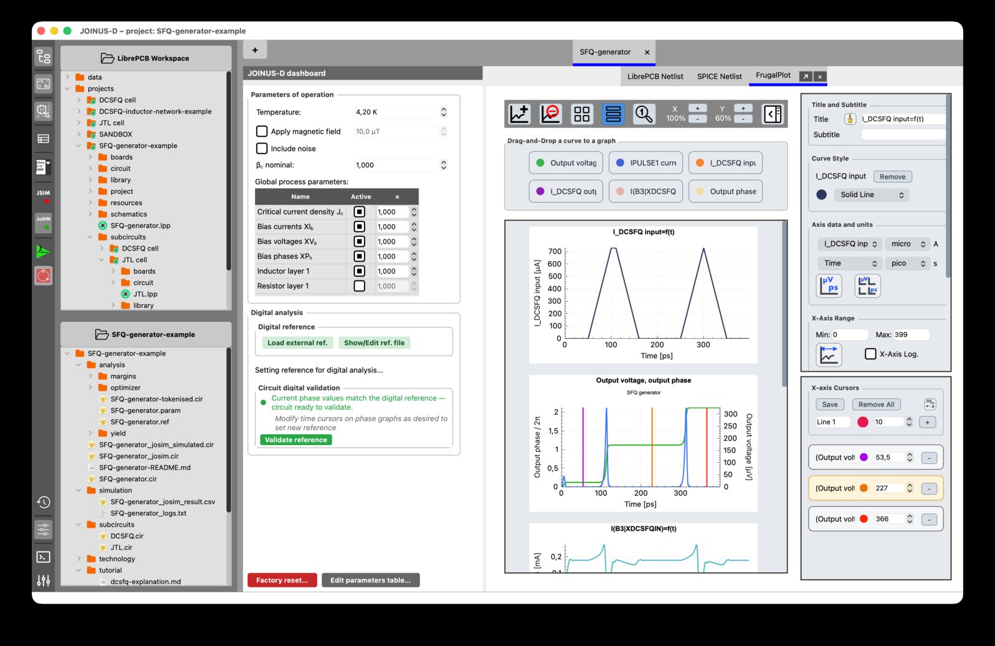Click the add new graph icon

519,114
